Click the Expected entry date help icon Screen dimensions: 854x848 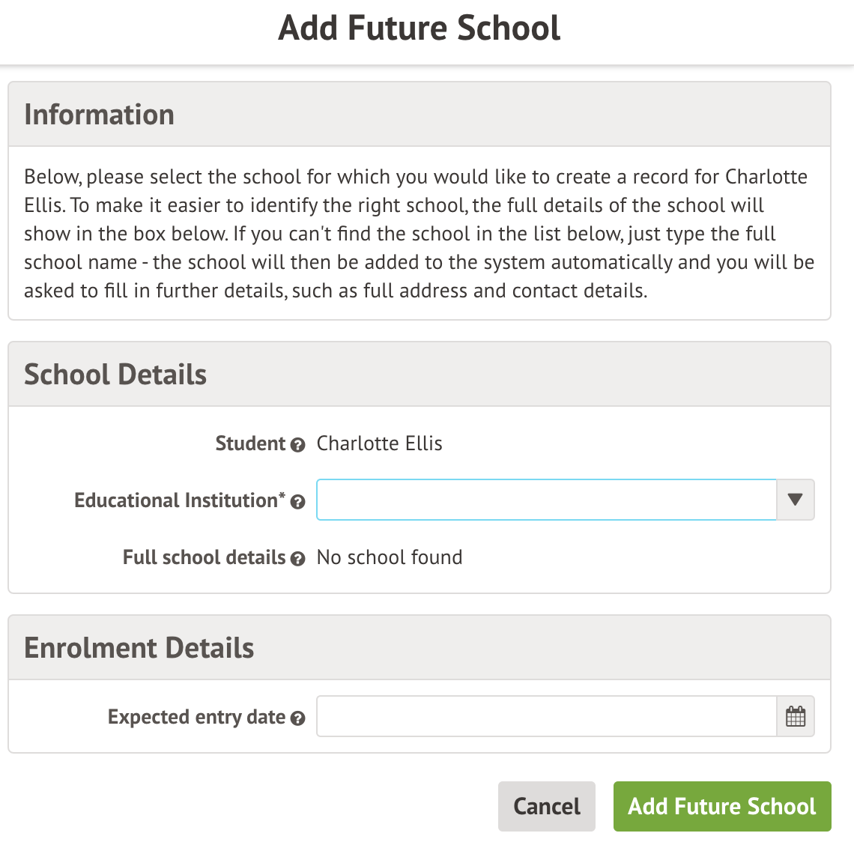pos(297,718)
